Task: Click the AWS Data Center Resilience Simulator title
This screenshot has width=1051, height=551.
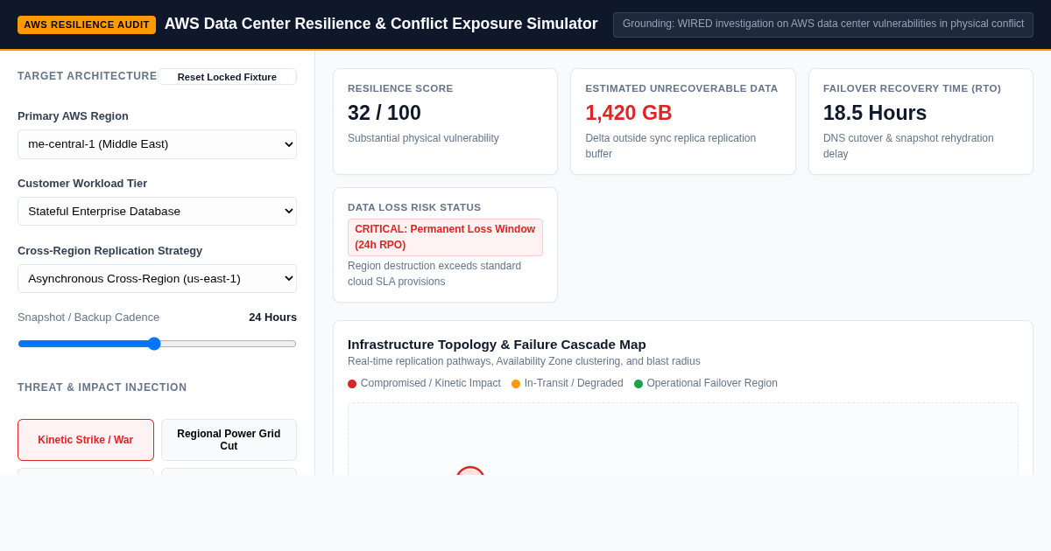Action: click(381, 24)
